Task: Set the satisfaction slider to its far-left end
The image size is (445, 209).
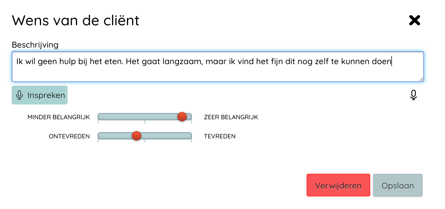Action: pos(98,136)
